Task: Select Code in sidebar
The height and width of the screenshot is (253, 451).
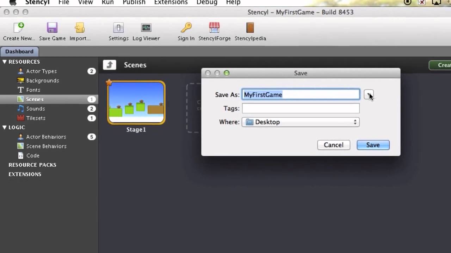Action: pos(33,156)
